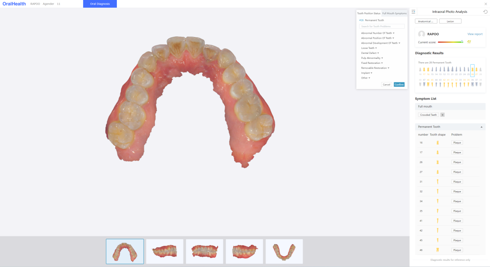Select tooth 13 in the diagnostic chart

click(440, 71)
